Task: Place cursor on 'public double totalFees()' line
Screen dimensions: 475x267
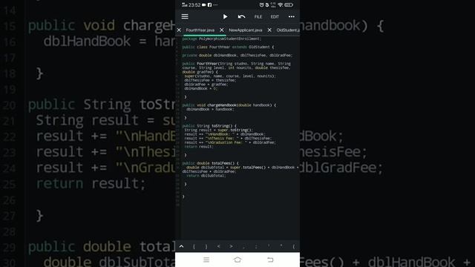Action: tap(210, 163)
